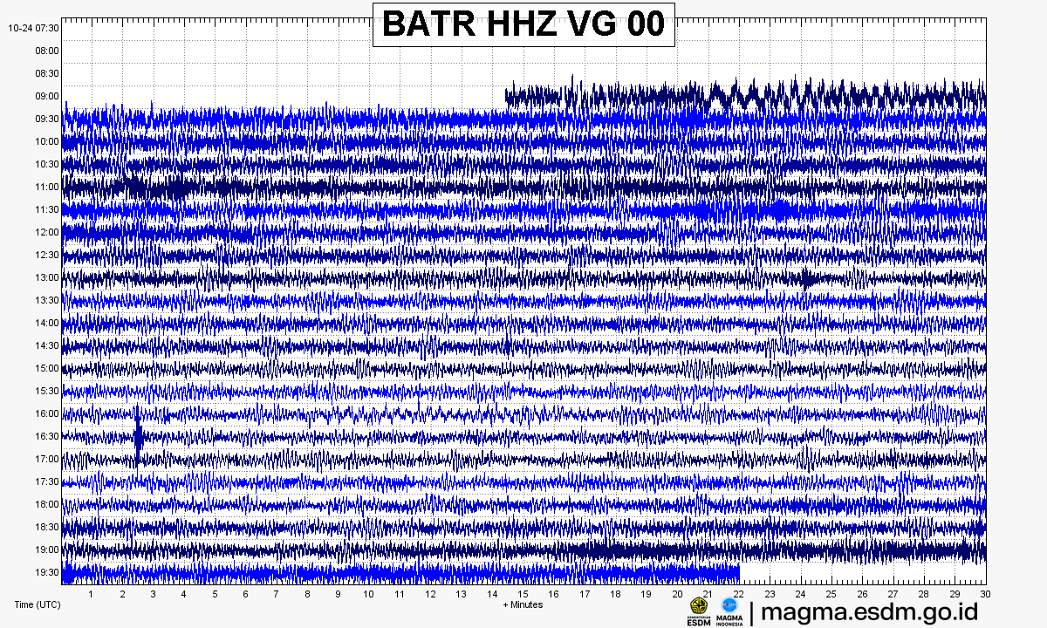The height and width of the screenshot is (628, 1047).
Task: Click minute 5 on the x-axis
Action: tap(215, 594)
